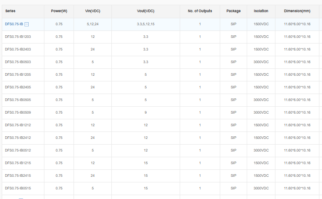Click the Power(W) column header
Screen dimensions: 322x199
[59, 11]
